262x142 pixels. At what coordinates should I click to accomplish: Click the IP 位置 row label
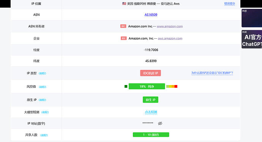click(x=36, y=4)
